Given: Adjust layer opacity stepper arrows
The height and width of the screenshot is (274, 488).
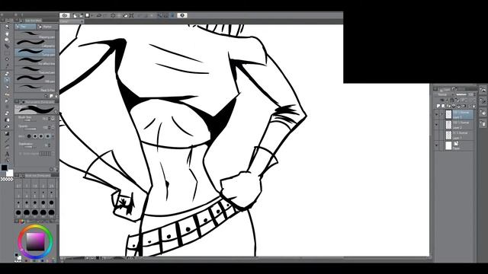Looking at the screenshot, I should click(474, 94).
